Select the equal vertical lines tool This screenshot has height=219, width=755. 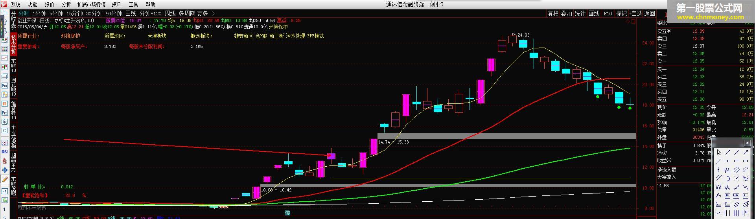click(727, 213)
